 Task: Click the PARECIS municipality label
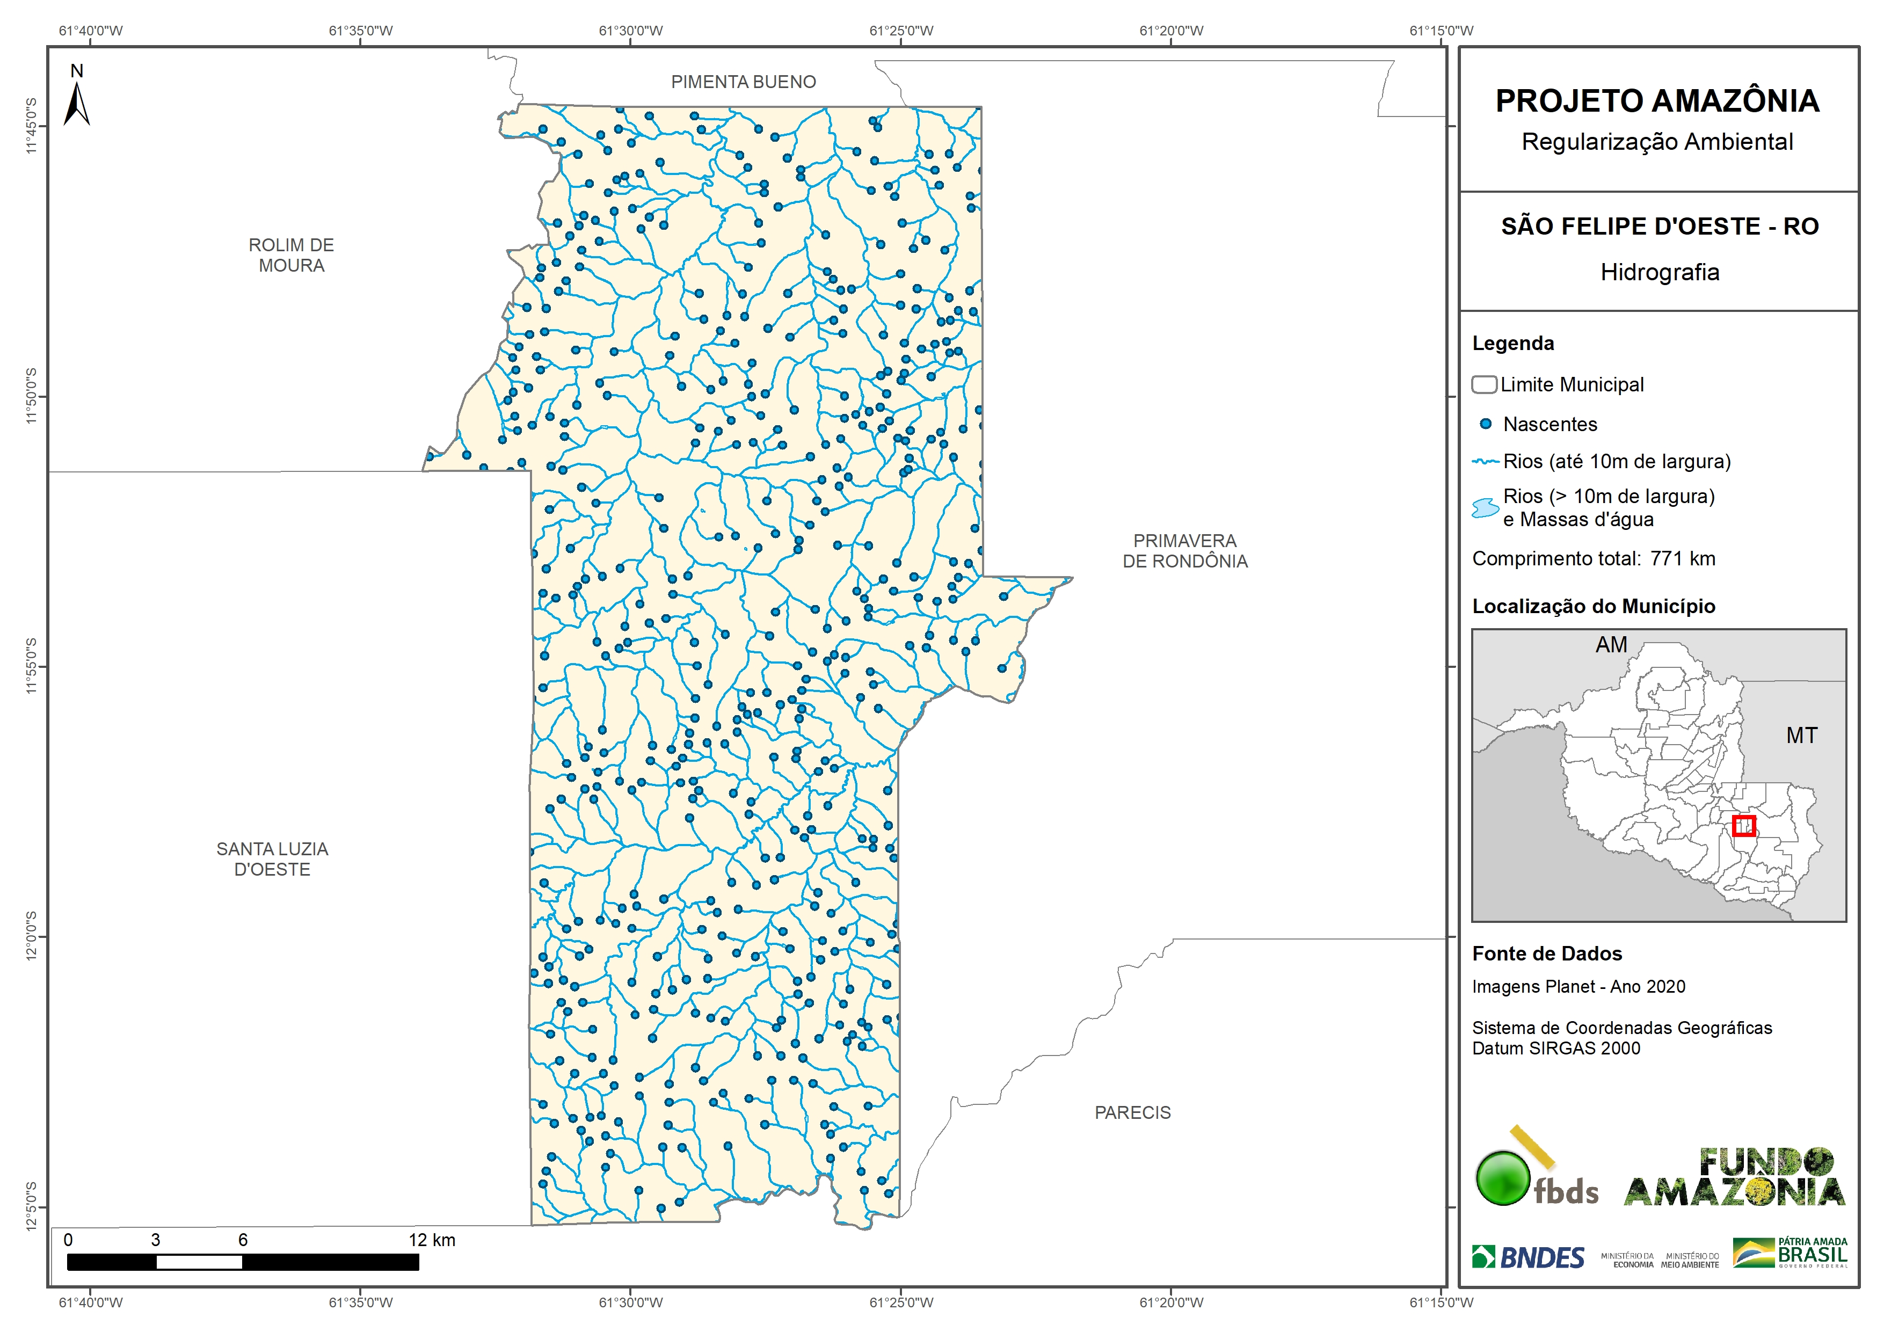click(x=1132, y=1113)
